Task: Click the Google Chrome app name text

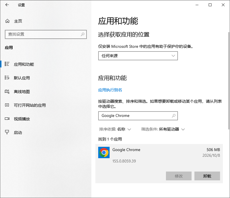Action: [126, 150]
